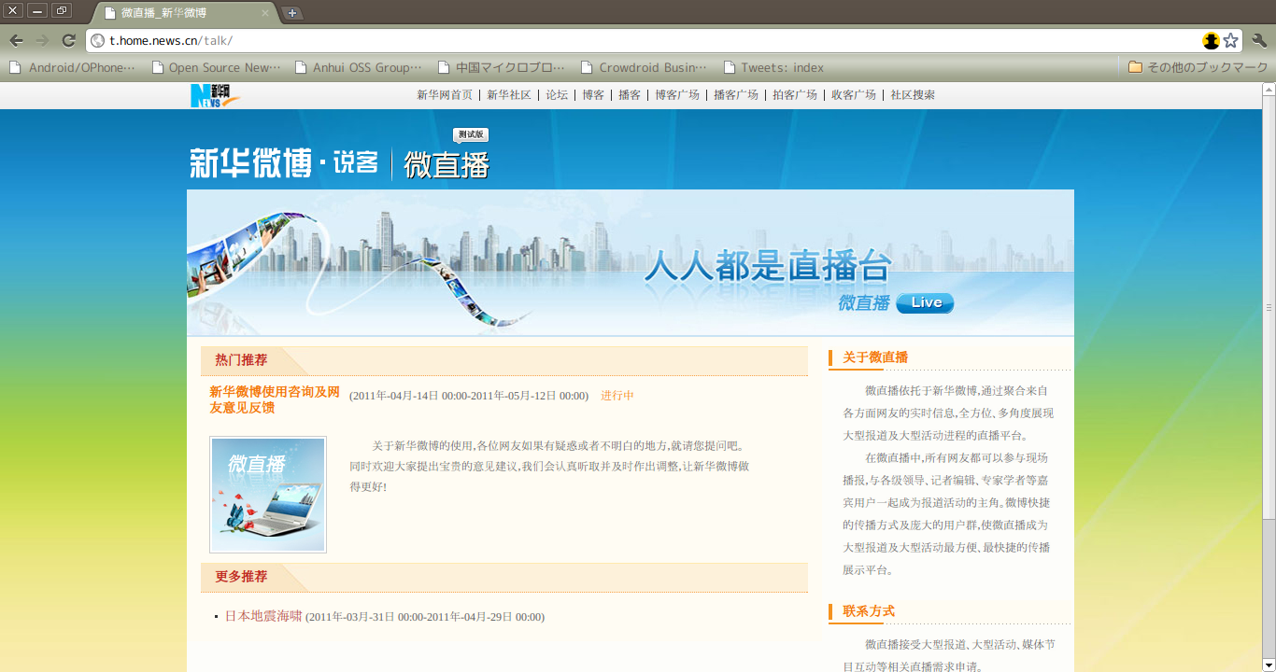
Task: Go back to the previous page
Action: coord(16,40)
